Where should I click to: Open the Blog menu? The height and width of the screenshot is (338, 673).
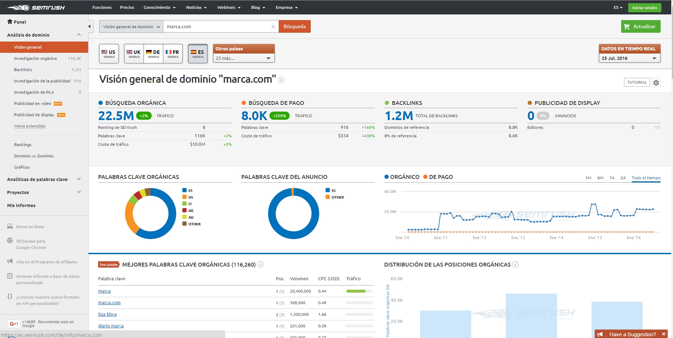[258, 7]
